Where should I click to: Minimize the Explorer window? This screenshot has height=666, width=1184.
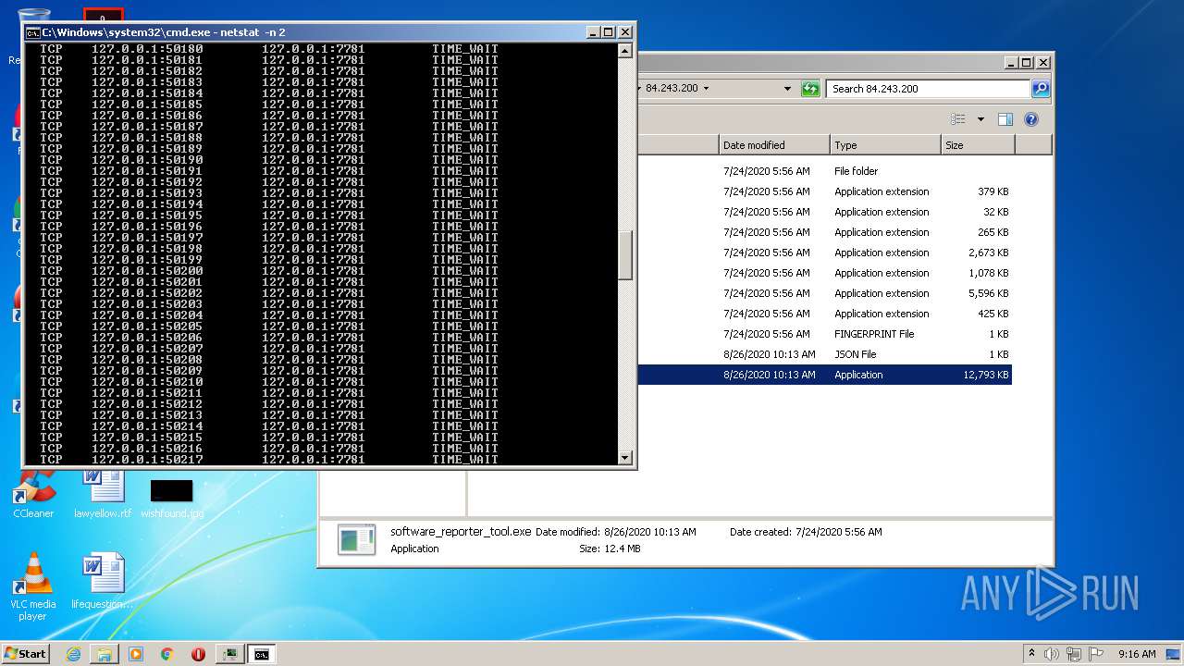pyautogui.click(x=1010, y=63)
